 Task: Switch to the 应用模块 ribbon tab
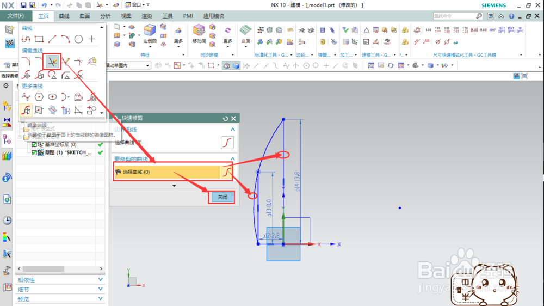[214, 16]
